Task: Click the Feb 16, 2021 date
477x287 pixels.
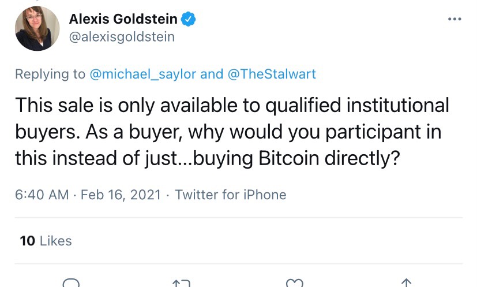Action: point(121,195)
